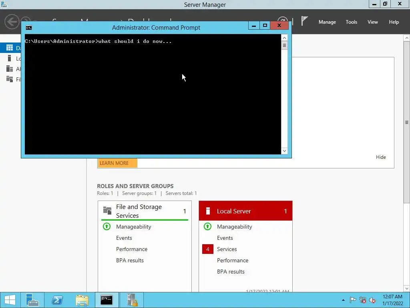Click the Server Manager title bar app icon

[x=4, y=4]
